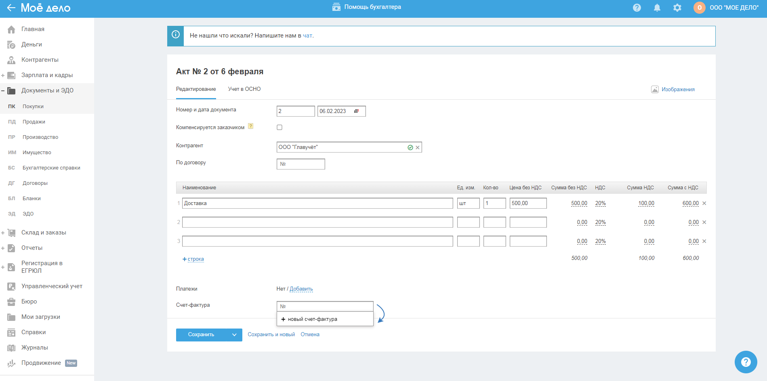Click the notifications bell icon
This screenshot has width=767, height=381.
(657, 8)
